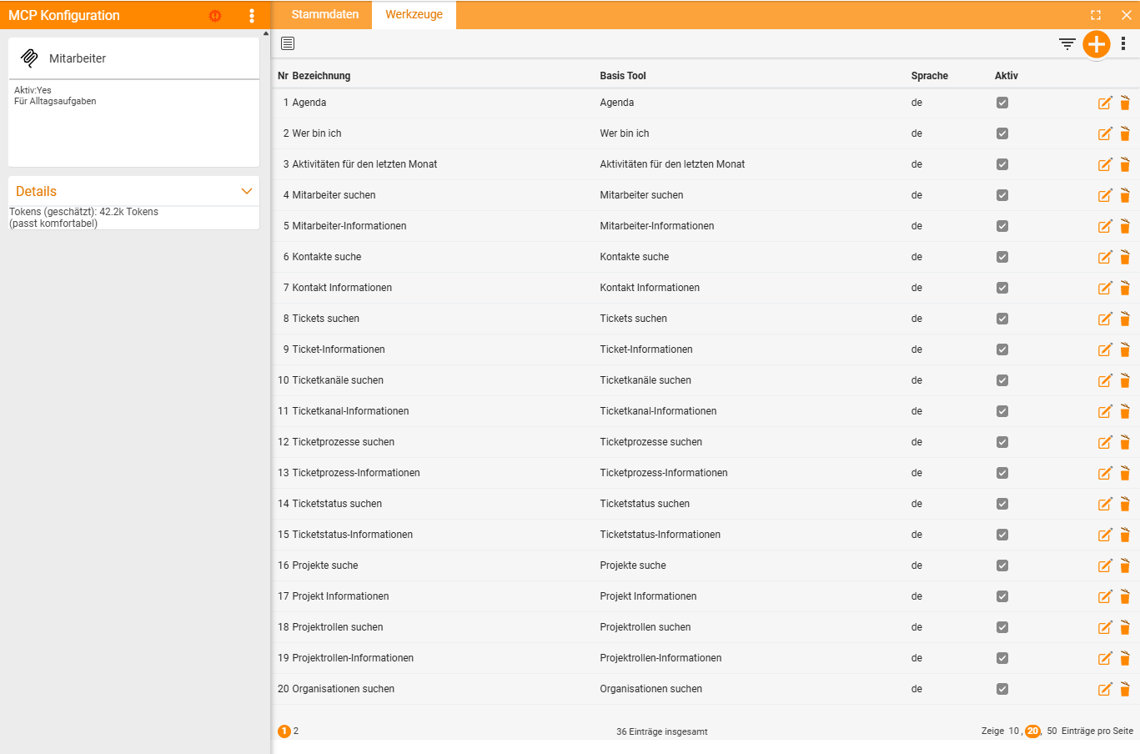The height and width of the screenshot is (754, 1140).
Task: Edit the Projekte suche row
Action: coord(1105,565)
